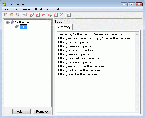This screenshot has width=145, height=118.
Task: Click the Remove button
Action: tap(42, 111)
